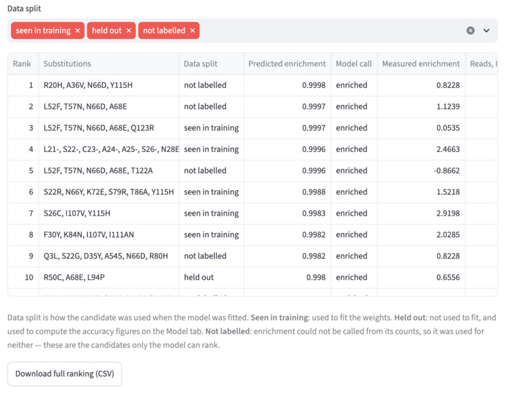Select the 'R20H, A36V, N66D, Y115H' substitutions cell
The height and width of the screenshot is (396, 506).
pyautogui.click(x=109, y=85)
